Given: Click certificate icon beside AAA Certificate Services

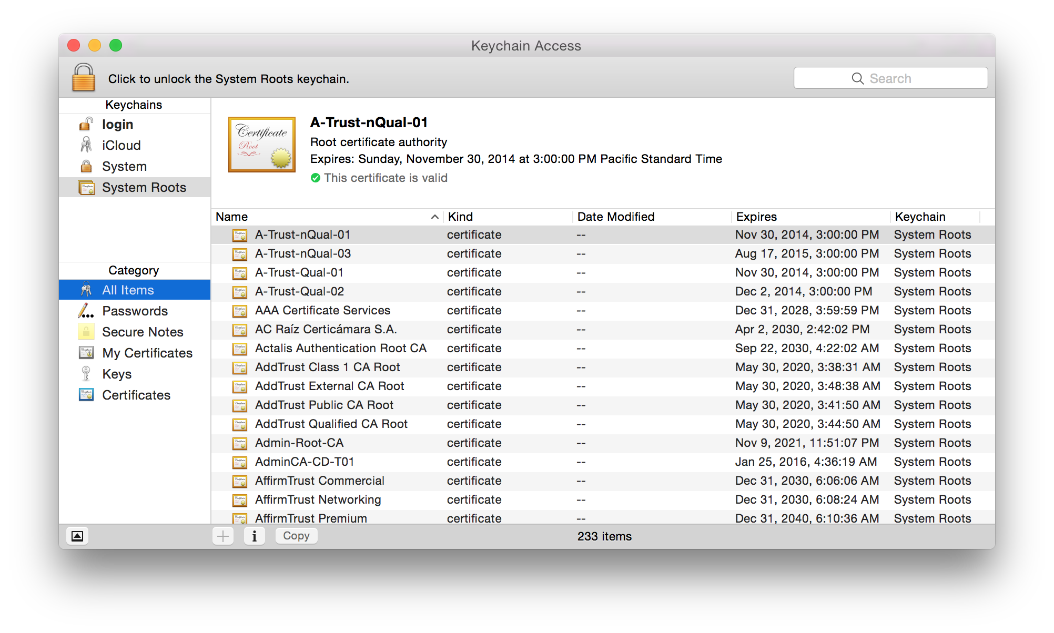Looking at the screenshot, I should [240, 311].
